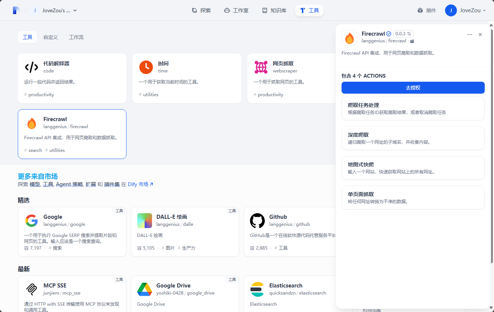Select the 工具 sub-tab
Image resolution: width=494 pixels, height=312 pixels.
pyautogui.click(x=27, y=37)
